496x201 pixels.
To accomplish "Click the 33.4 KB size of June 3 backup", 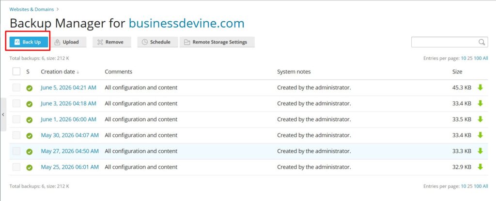I will point(462,103).
